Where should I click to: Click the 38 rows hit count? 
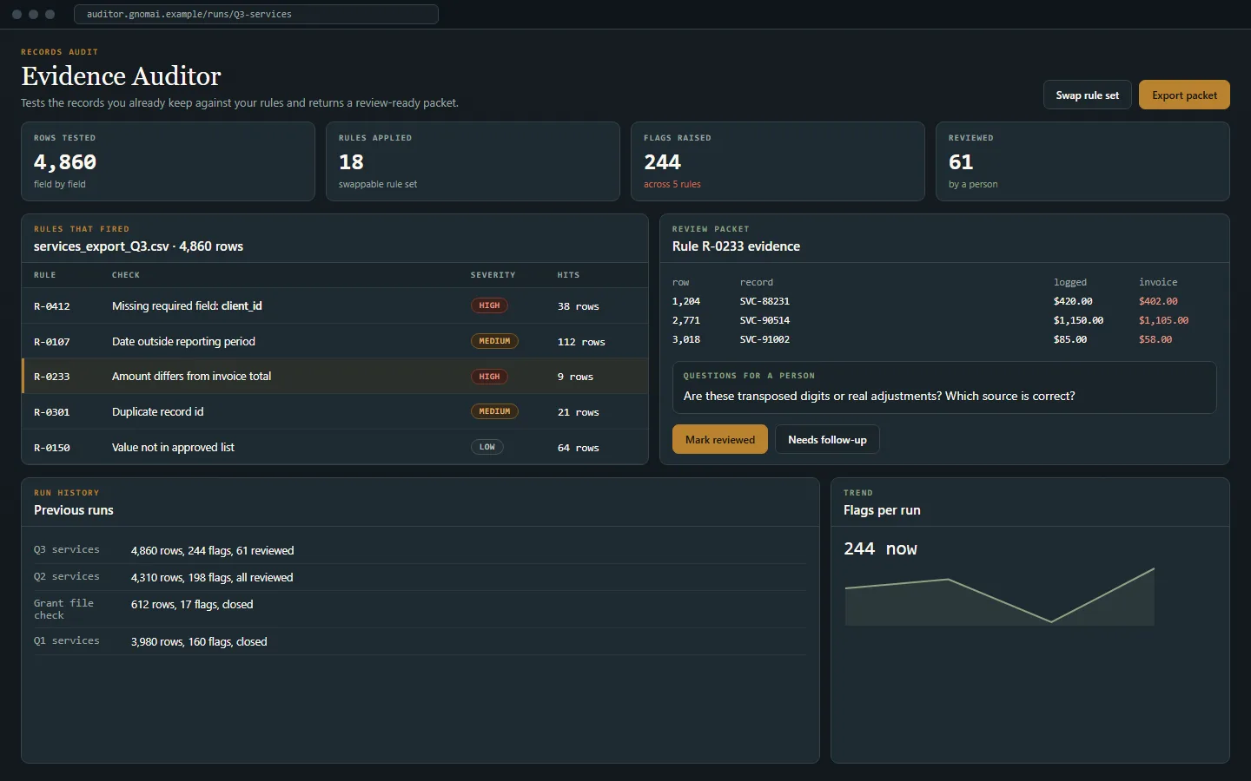(x=579, y=306)
